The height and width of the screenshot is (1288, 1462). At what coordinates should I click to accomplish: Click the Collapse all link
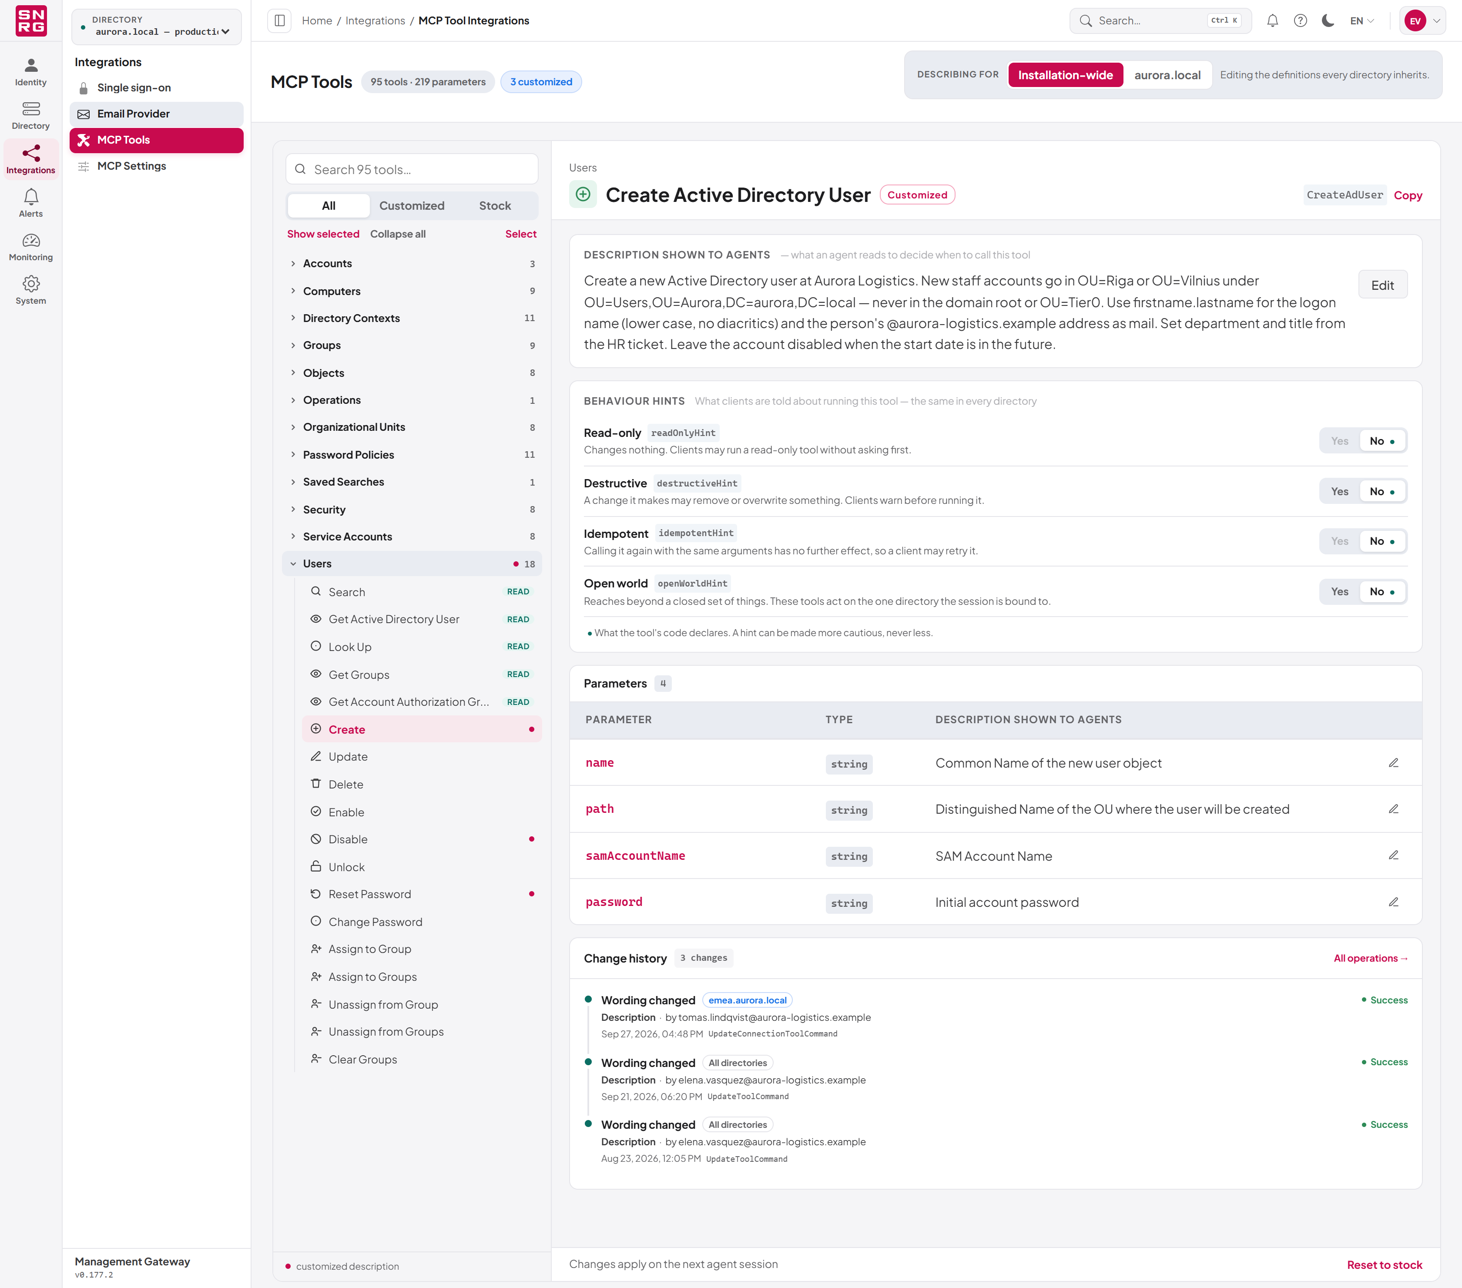click(x=398, y=234)
